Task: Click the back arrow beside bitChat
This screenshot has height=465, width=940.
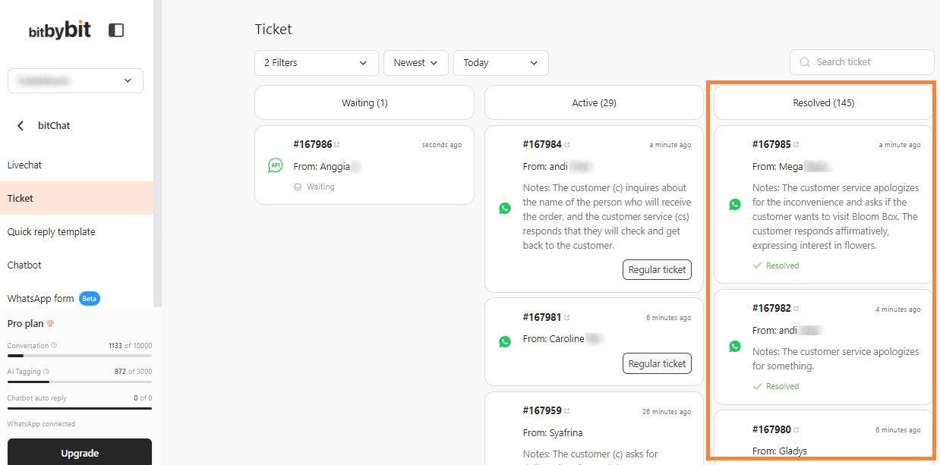Action: (21, 126)
